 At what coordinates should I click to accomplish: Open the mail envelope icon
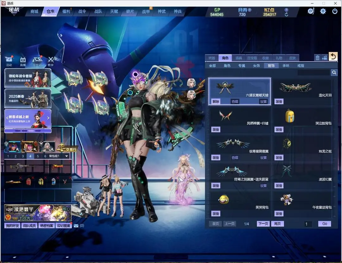click(76, 226)
